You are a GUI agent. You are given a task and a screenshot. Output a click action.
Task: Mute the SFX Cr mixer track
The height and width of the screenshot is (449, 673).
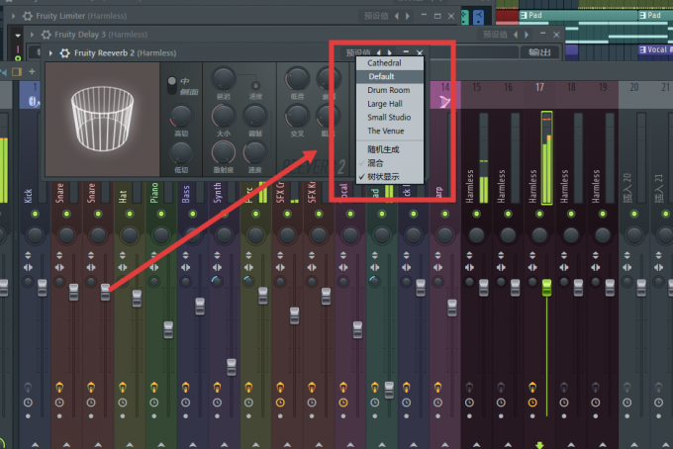click(287, 214)
